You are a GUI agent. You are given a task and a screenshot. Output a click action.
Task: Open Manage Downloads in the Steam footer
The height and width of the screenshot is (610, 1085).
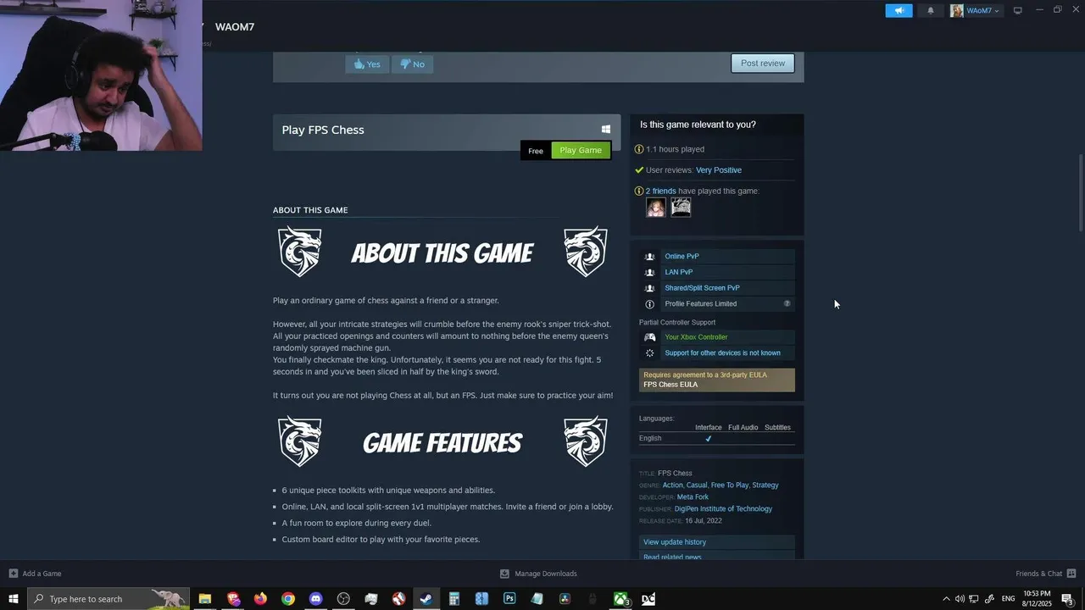point(539,574)
